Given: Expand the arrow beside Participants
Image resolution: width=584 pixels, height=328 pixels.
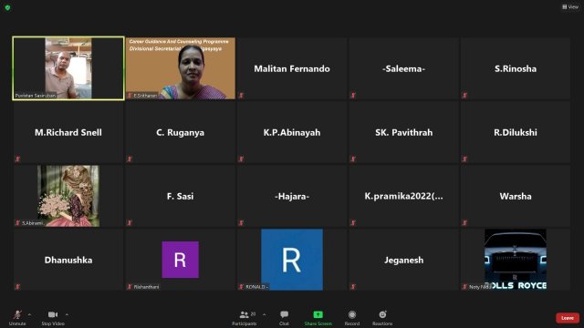Looking at the screenshot, I should tap(264, 314).
